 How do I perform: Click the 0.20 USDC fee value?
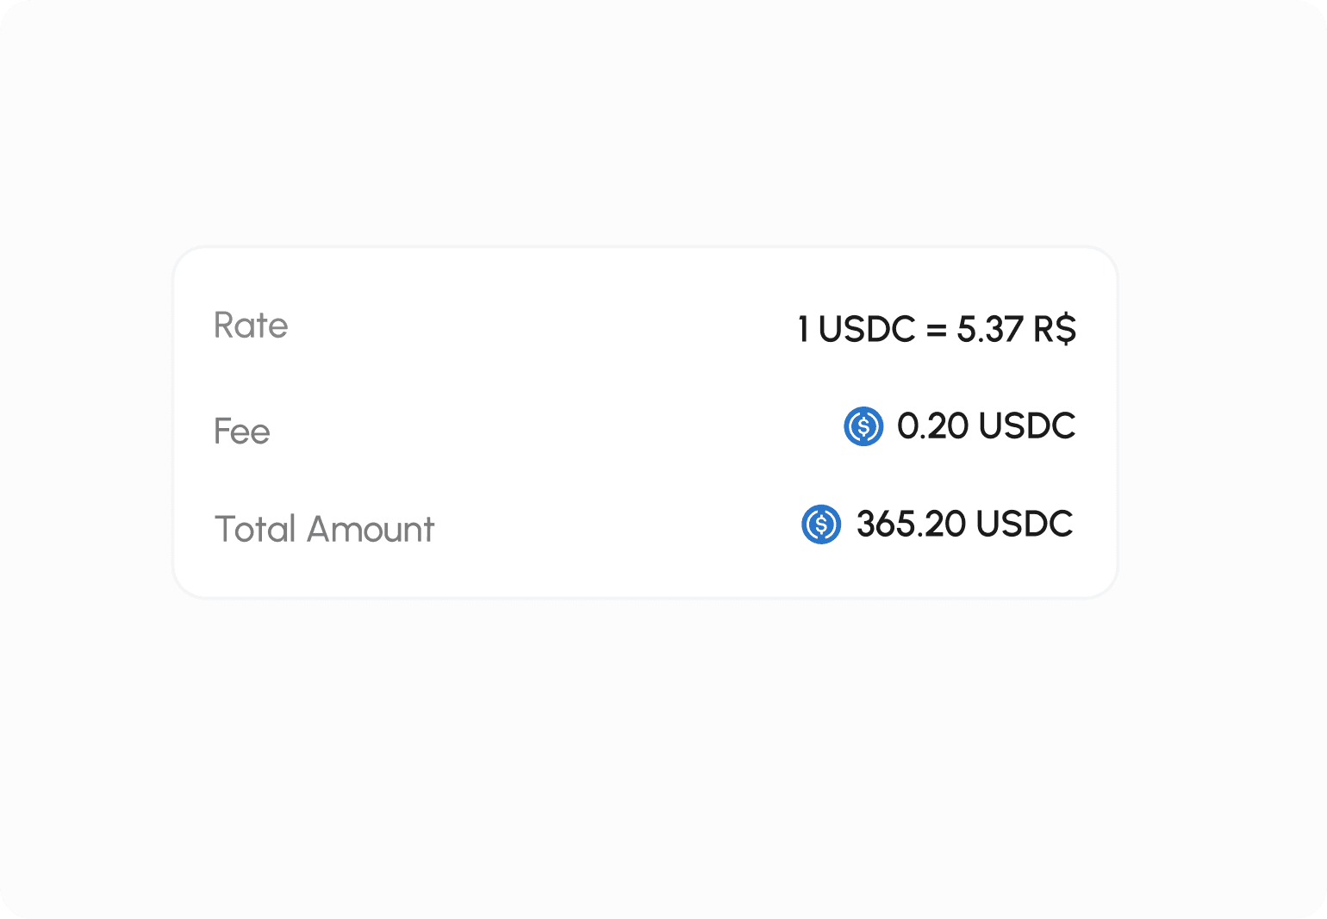(x=987, y=425)
